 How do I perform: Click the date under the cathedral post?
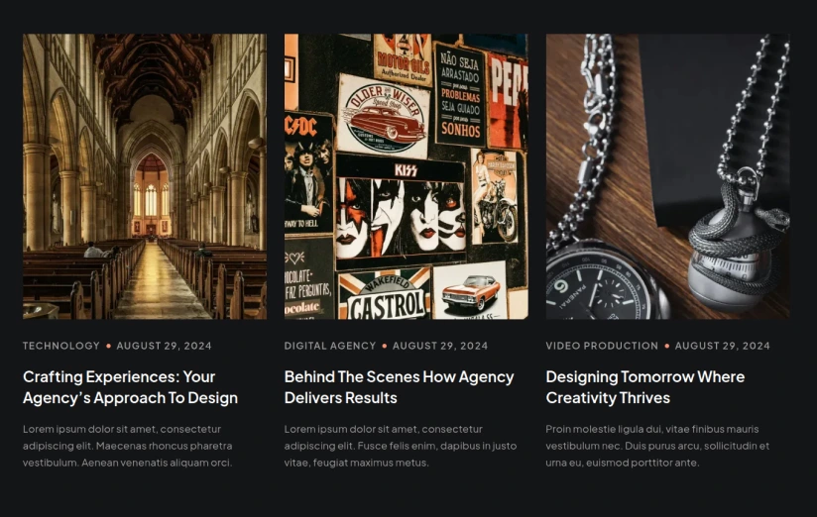click(165, 346)
